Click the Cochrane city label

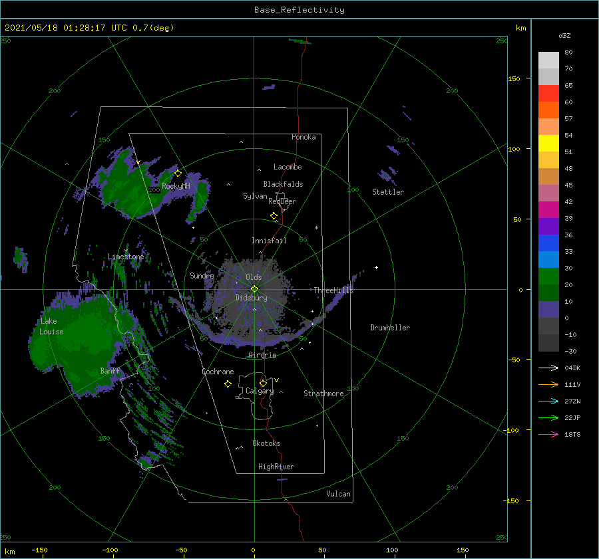click(x=218, y=372)
